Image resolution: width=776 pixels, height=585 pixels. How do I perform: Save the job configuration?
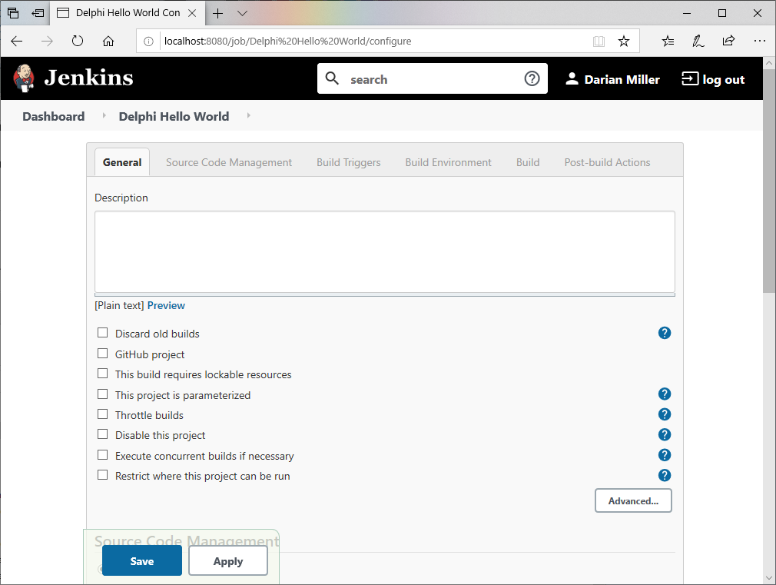(x=141, y=560)
